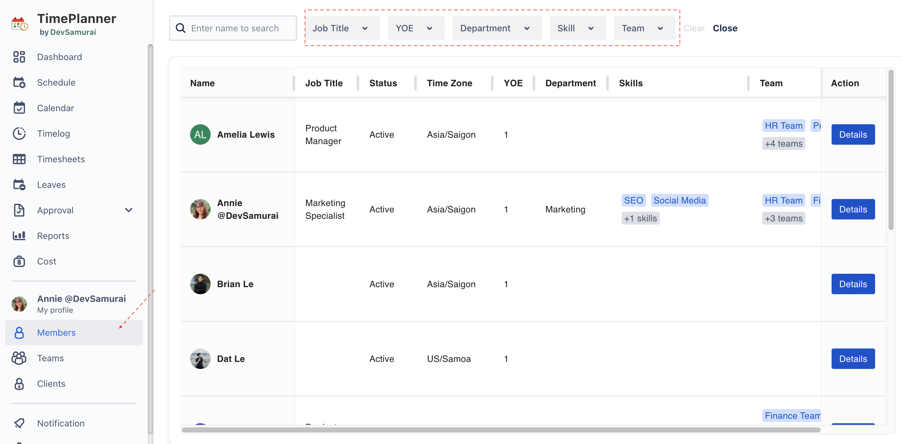Screen dimensions: 902x444
Task: Click the Members menu item
Action: point(56,332)
